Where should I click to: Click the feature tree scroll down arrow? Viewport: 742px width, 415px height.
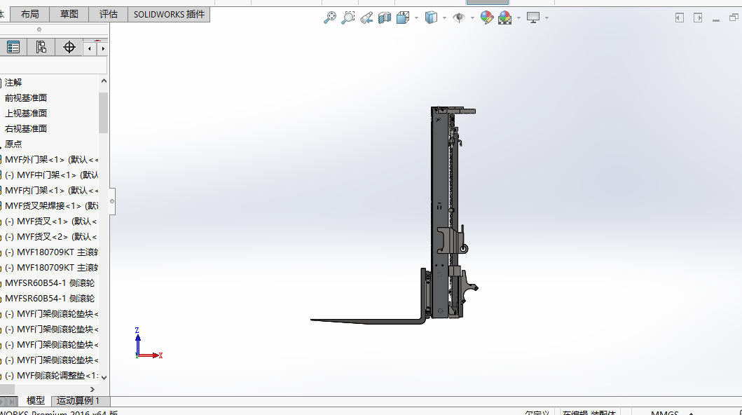click(104, 377)
